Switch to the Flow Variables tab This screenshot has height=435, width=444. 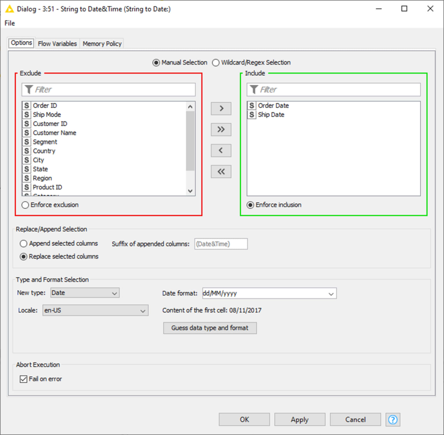click(x=57, y=44)
